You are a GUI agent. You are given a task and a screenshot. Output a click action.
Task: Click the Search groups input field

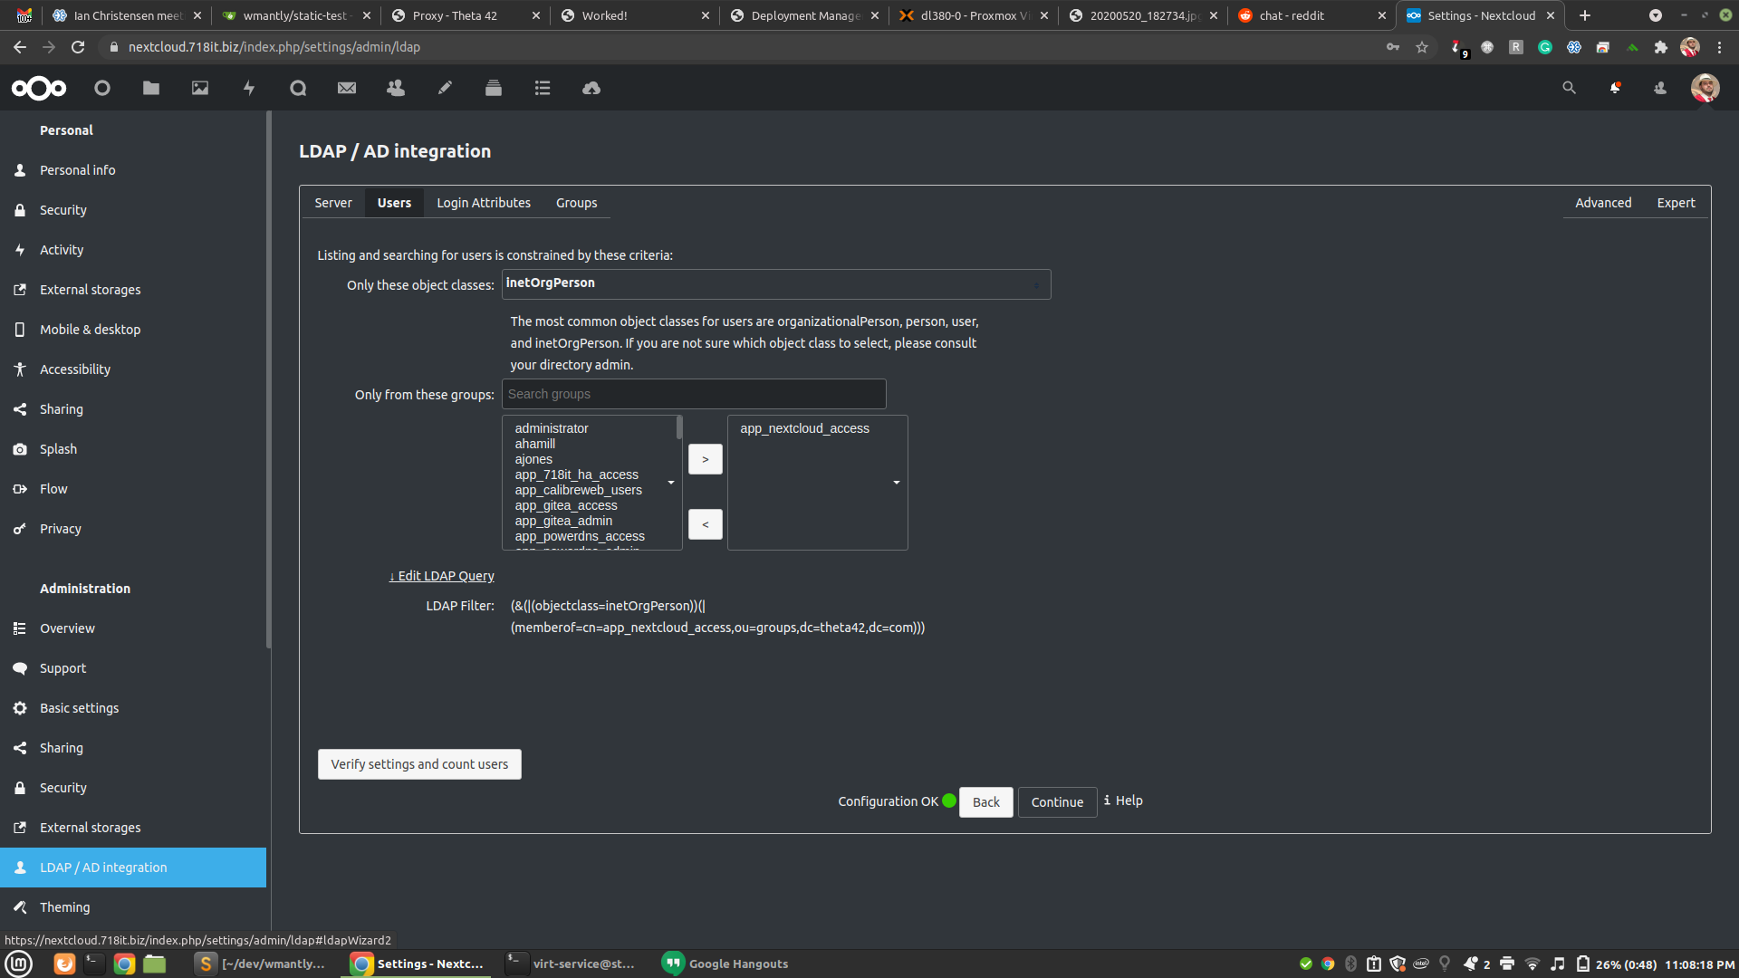[694, 394]
